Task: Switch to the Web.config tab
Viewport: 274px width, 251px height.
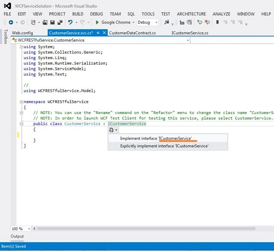Action: point(22,33)
